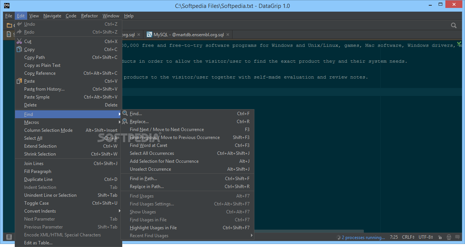Choose Unindent Line or Selection
The height and width of the screenshot is (247, 465).
pos(68,195)
